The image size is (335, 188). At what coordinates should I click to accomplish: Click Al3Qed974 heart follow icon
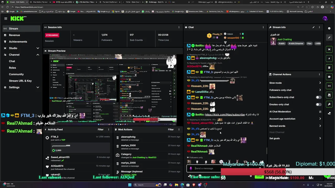click(47, 167)
